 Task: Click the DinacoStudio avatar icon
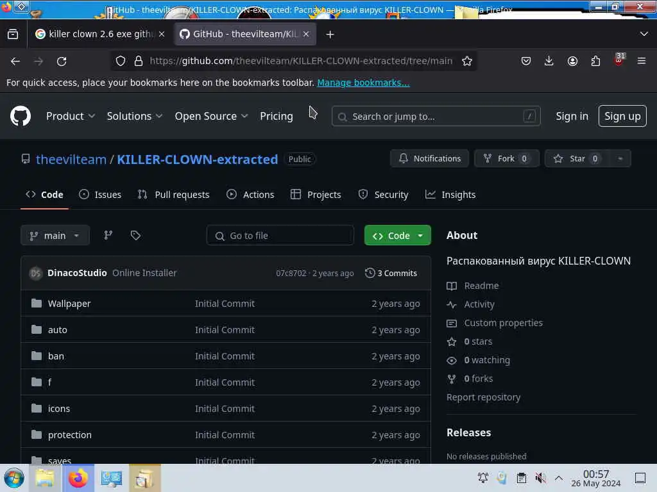(36, 273)
